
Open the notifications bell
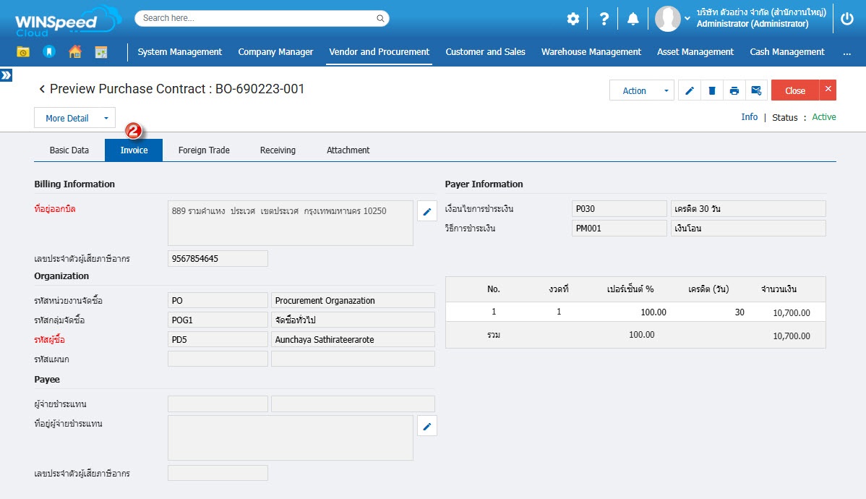point(633,19)
